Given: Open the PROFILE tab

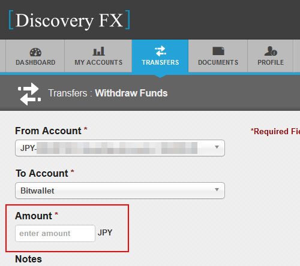Looking at the screenshot, I should 271,56.
